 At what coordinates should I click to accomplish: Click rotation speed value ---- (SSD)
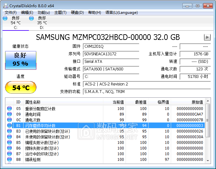coord(195,62)
